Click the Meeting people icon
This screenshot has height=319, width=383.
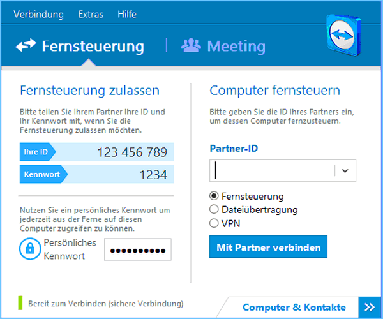click(191, 46)
